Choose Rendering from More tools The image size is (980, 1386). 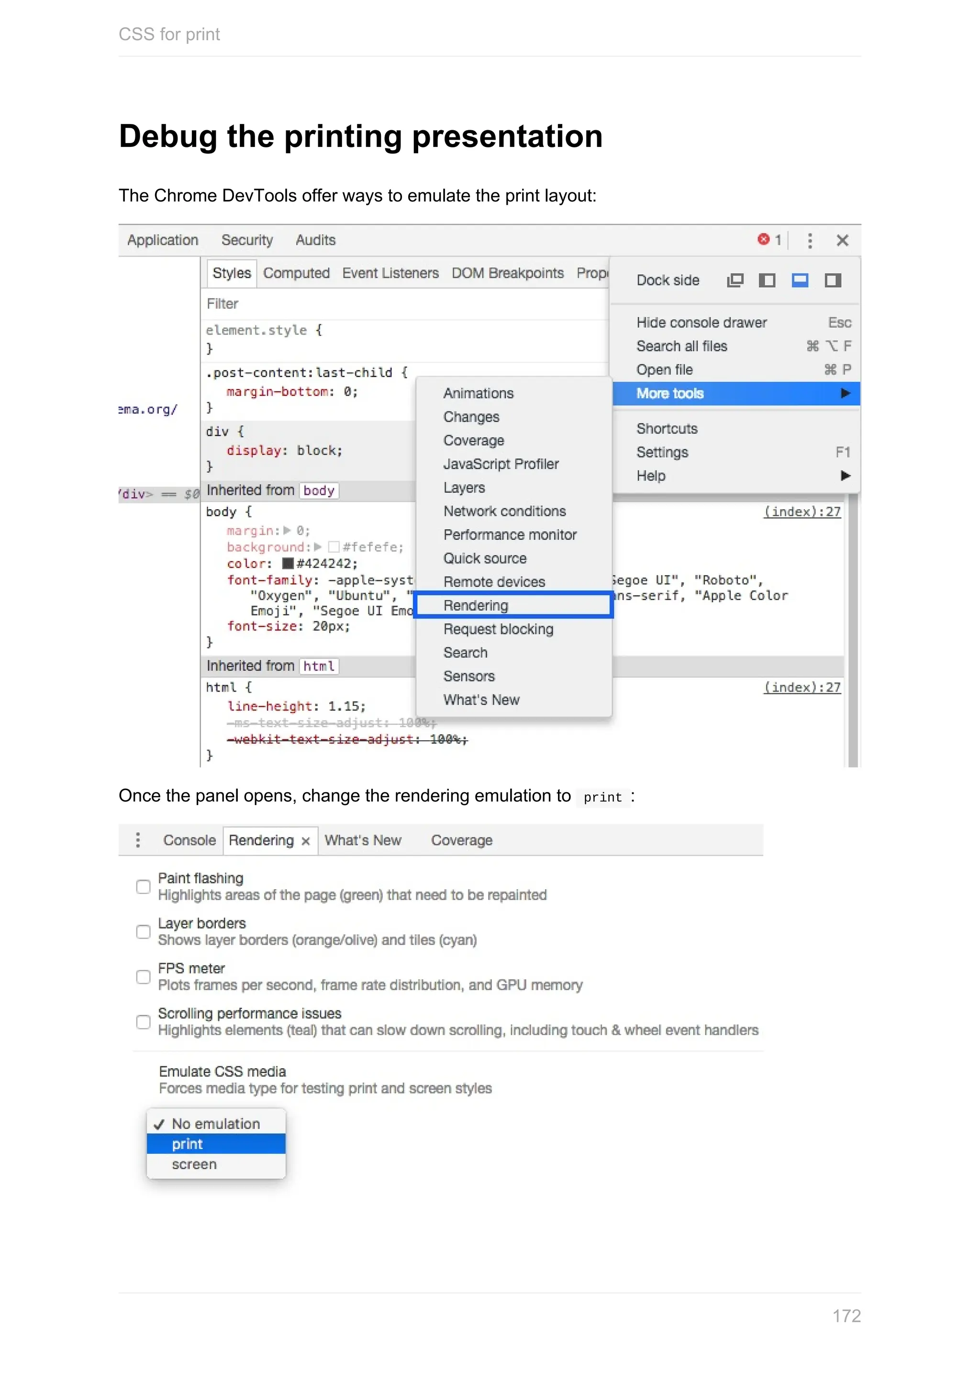coord(514,605)
